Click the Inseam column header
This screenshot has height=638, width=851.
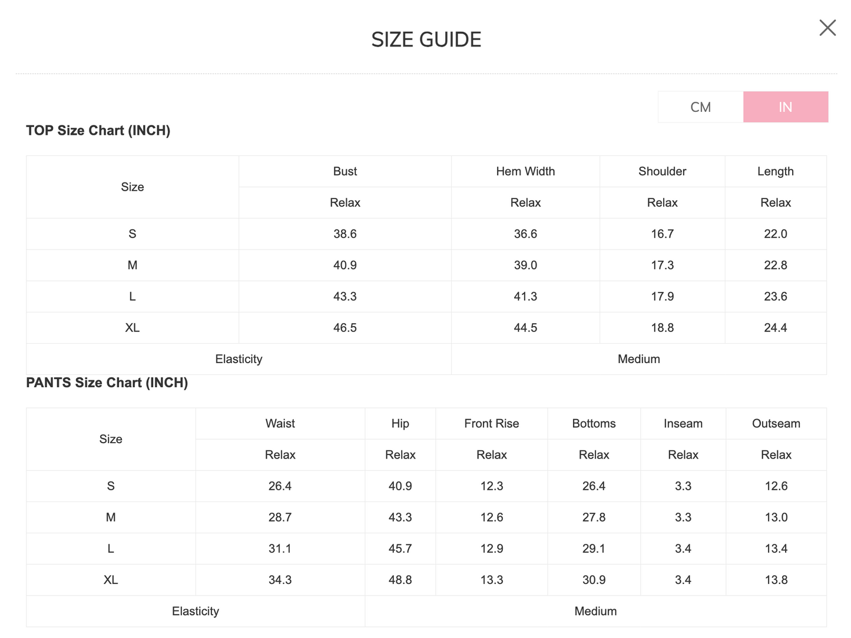(x=683, y=424)
